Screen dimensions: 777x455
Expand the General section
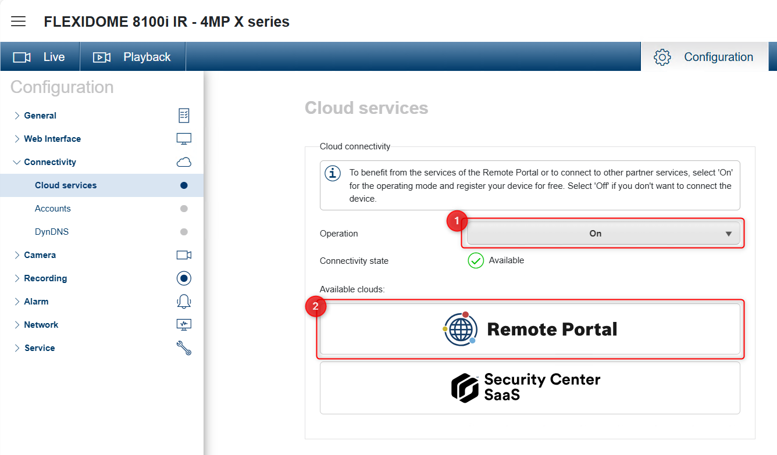pos(40,116)
